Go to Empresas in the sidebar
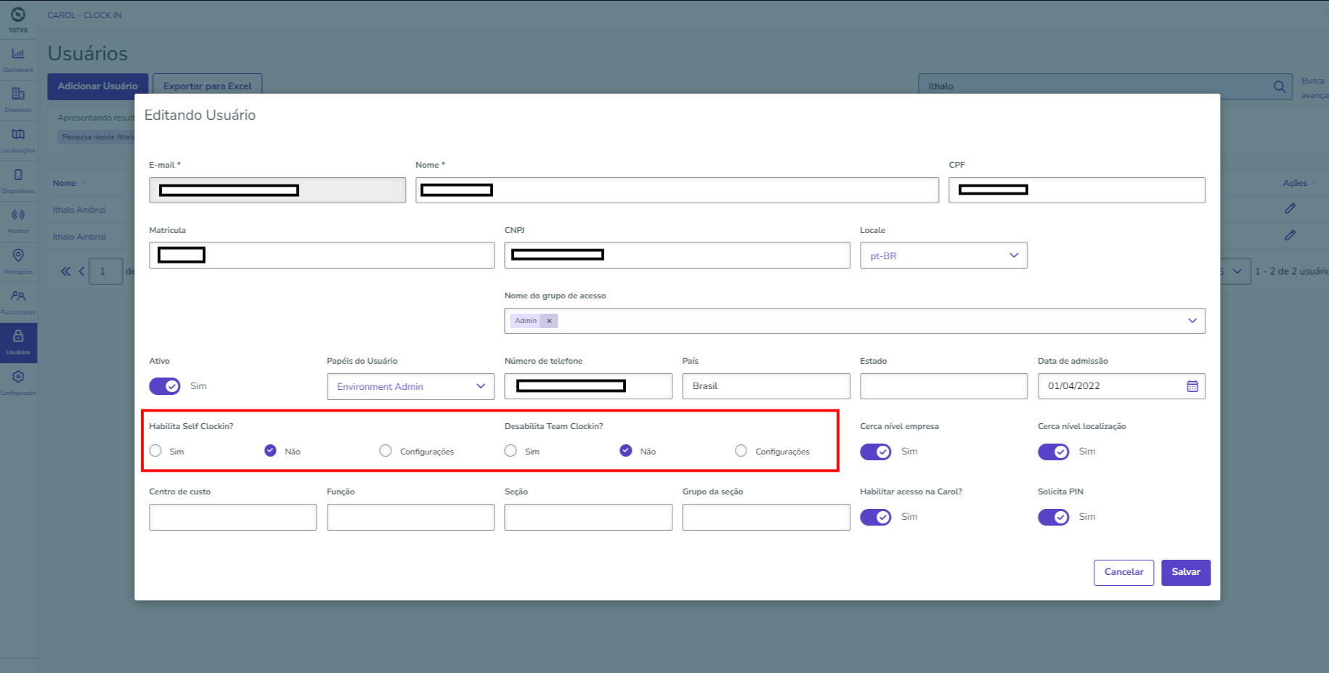 coord(18,99)
